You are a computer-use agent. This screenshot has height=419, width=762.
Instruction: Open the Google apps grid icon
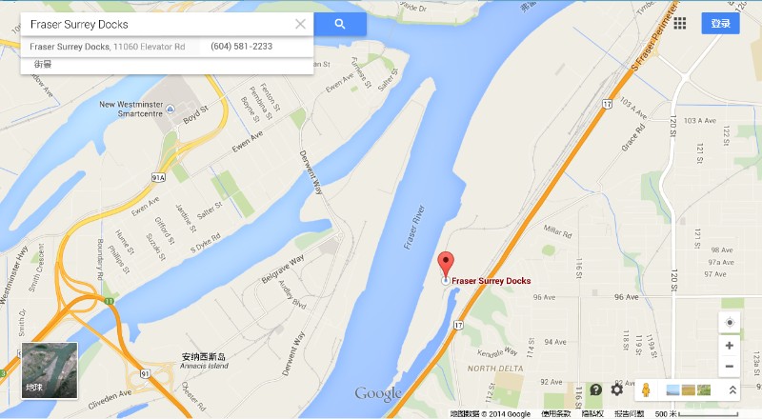(x=679, y=24)
